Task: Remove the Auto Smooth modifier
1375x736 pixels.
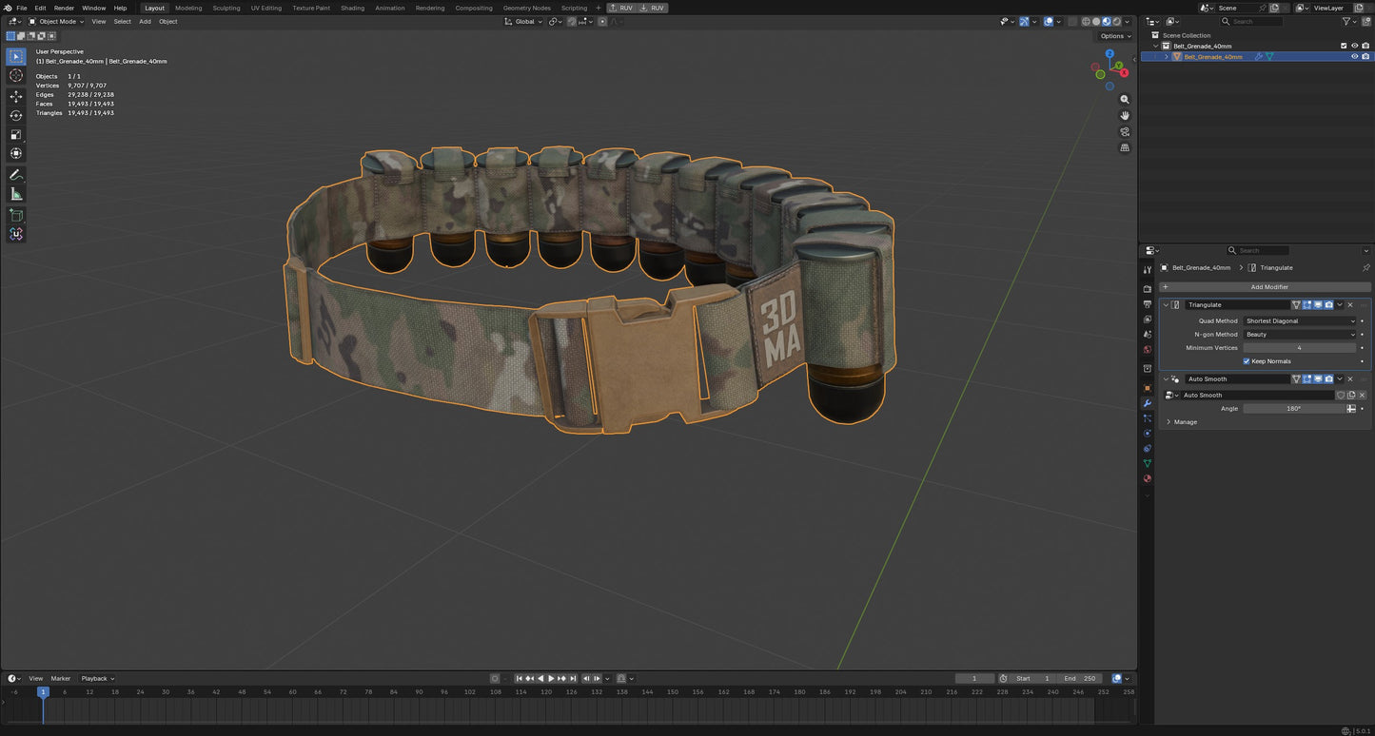Action: [x=1349, y=378]
